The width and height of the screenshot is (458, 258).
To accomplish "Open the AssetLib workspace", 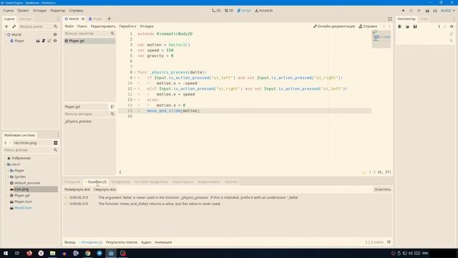I will [x=264, y=11].
